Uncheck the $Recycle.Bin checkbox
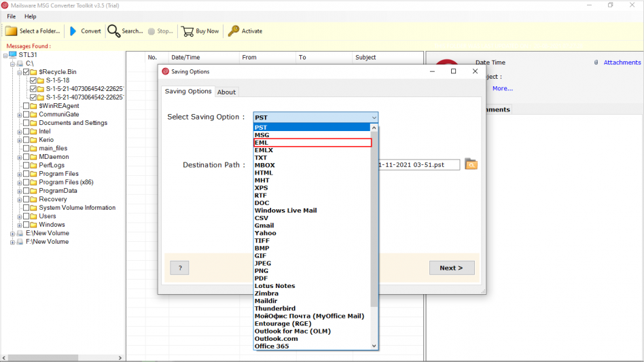Viewport: 644px width, 362px height. point(26,72)
